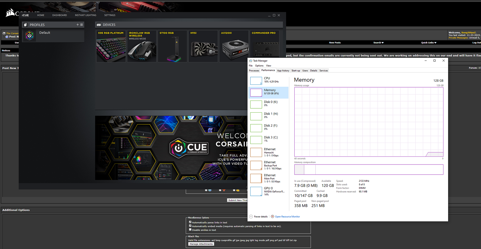
Task: Click the Memory usage graph
Action: coord(369,122)
